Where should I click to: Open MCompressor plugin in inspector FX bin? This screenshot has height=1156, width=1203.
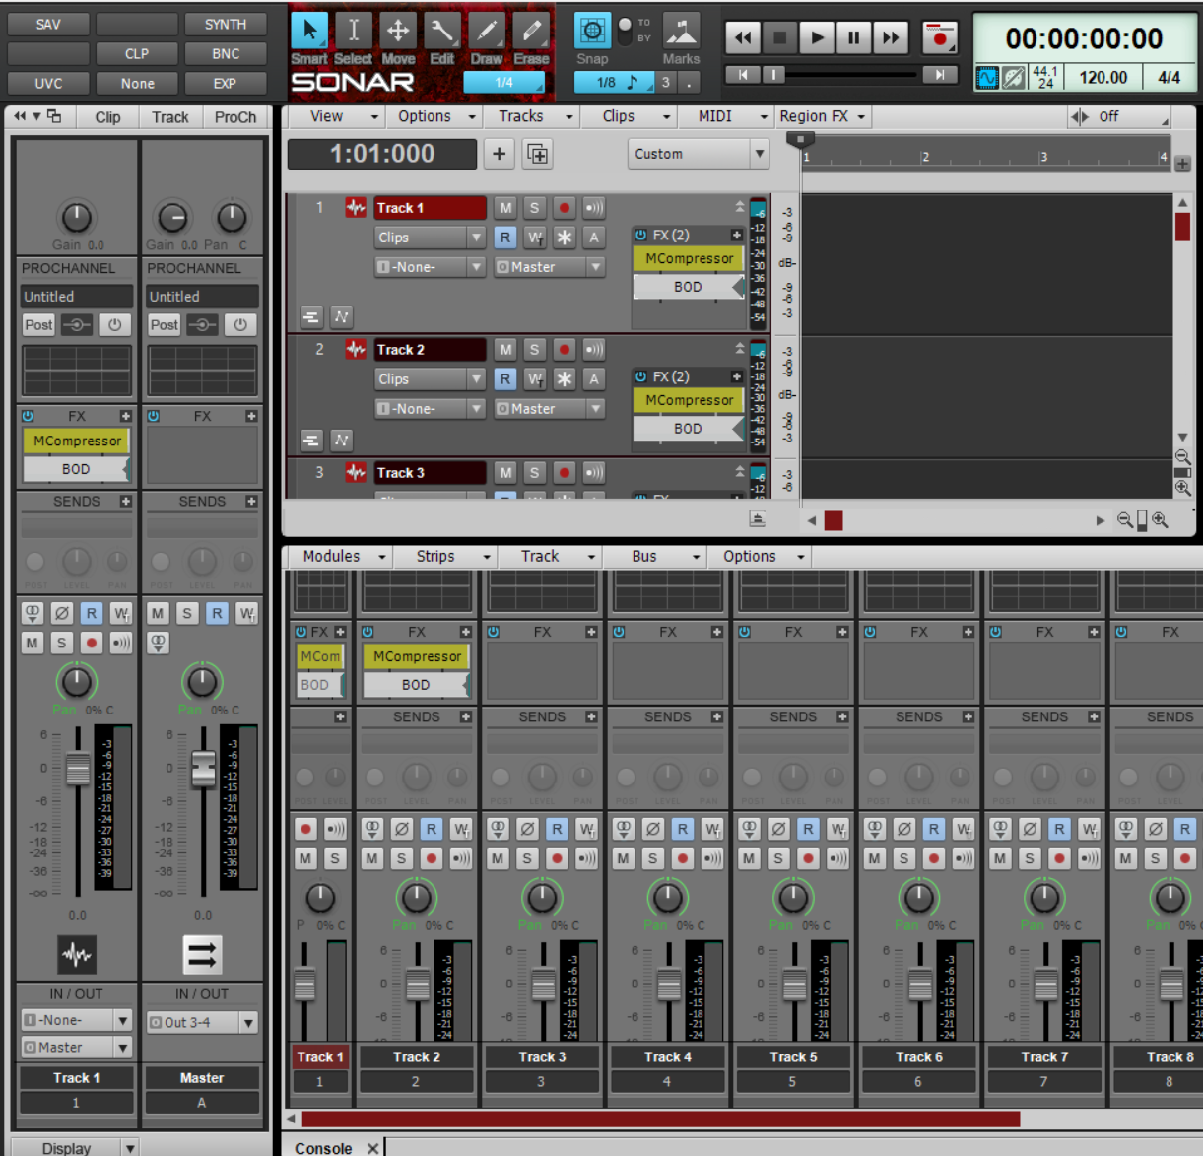pos(77,441)
